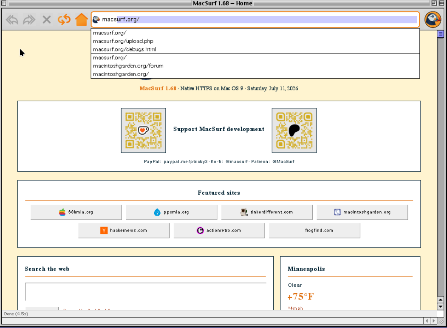Choose the macsurf.org/upload.php suggestion
The width and height of the screenshot is (447, 328).
255,41
